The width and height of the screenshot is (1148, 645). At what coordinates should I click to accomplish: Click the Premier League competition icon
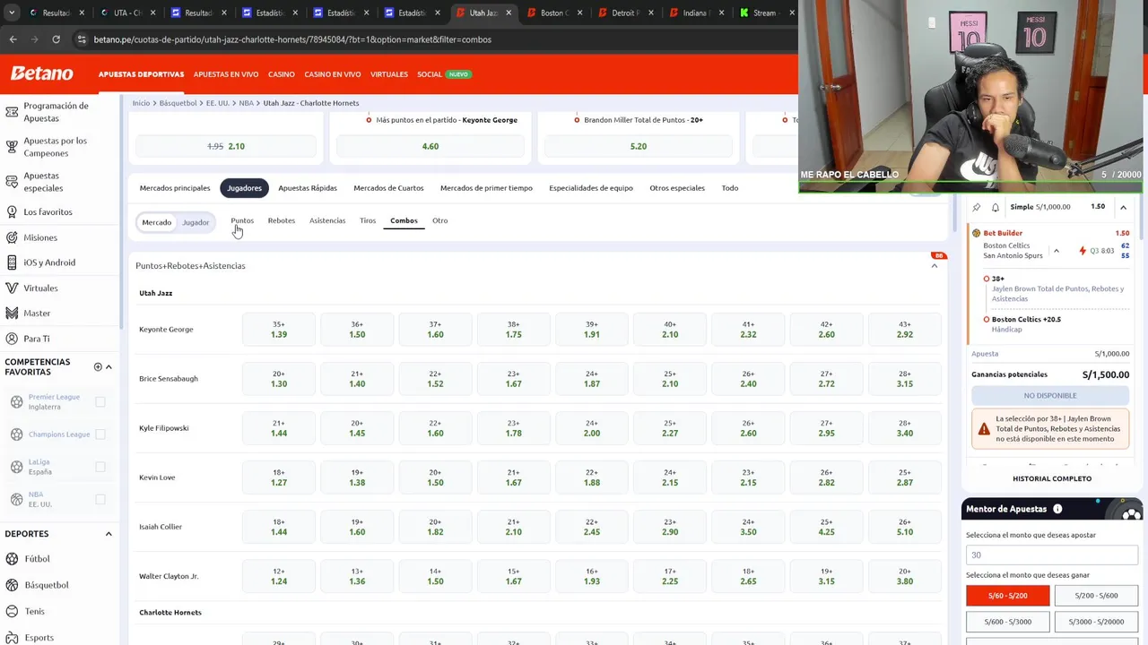16,402
